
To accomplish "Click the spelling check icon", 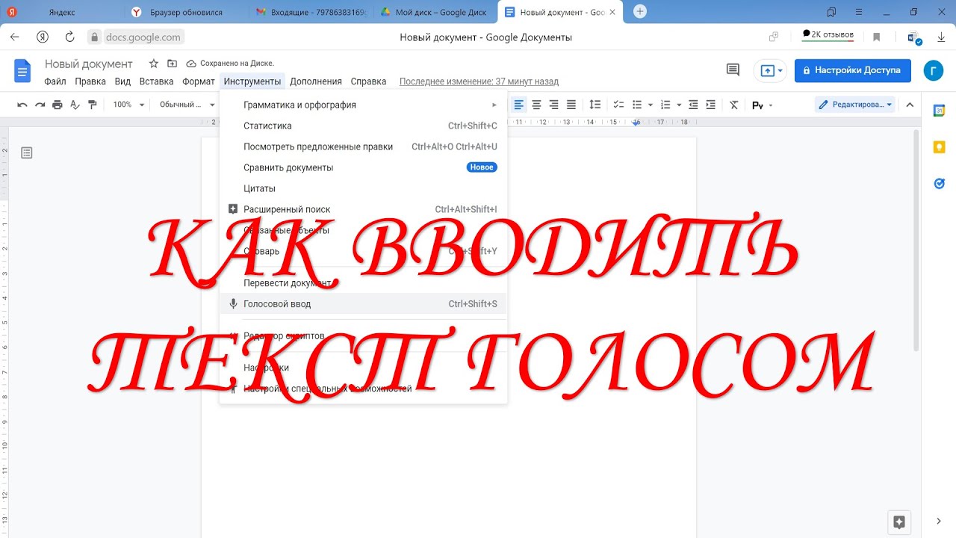I will pyautogui.click(x=75, y=105).
